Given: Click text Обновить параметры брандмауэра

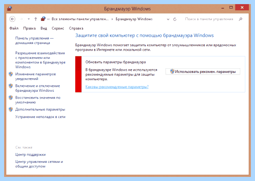Looking at the screenshot, I should pyautogui.click(x=116, y=62).
